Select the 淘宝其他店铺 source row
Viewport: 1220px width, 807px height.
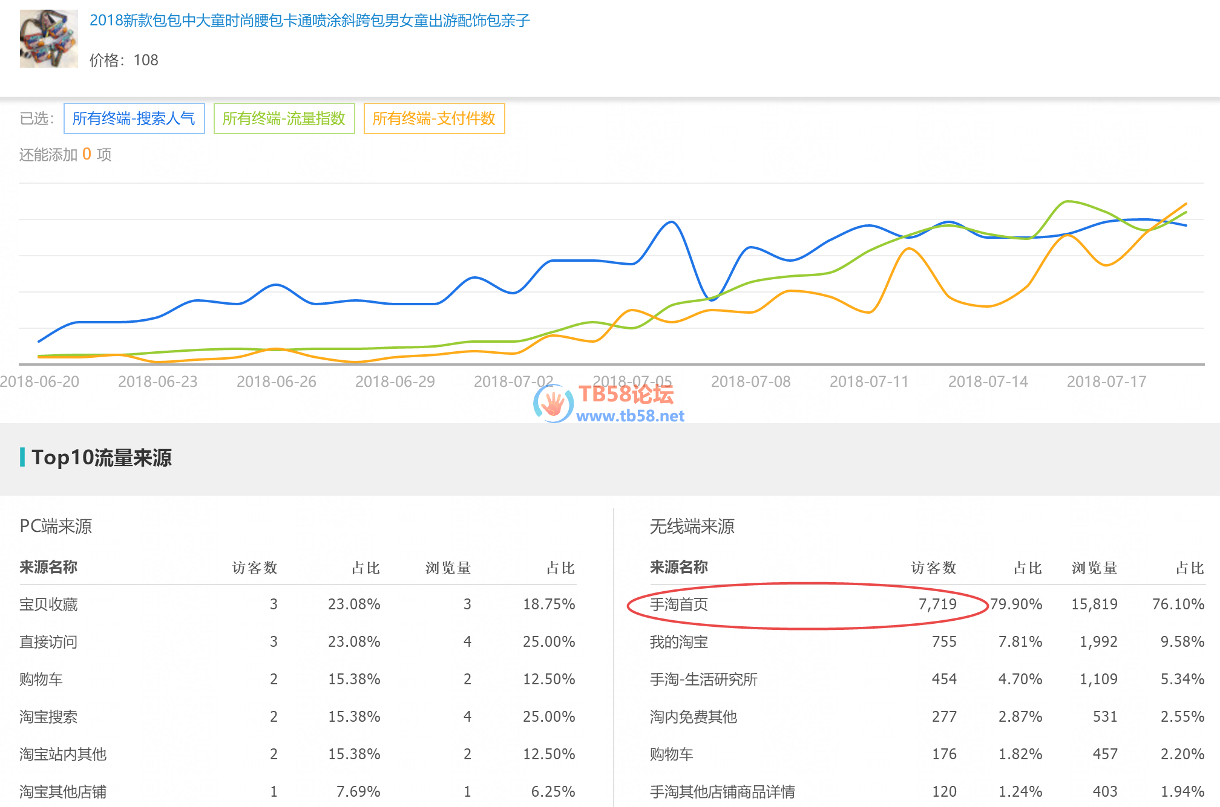tap(298, 792)
